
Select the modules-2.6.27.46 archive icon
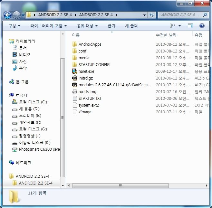point(75,85)
